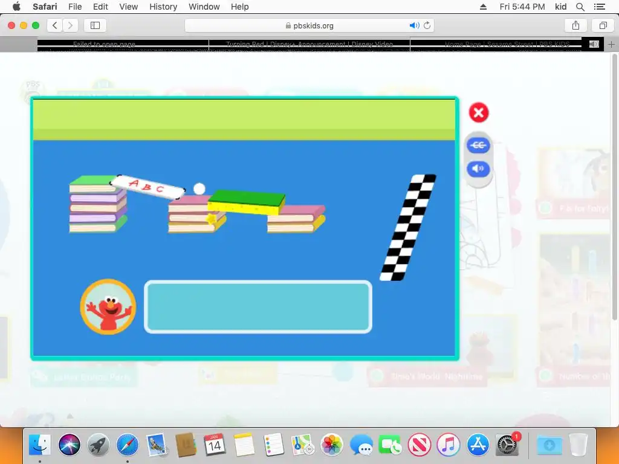Click the ABC ruler ramp
The image size is (619, 464).
click(x=147, y=187)
